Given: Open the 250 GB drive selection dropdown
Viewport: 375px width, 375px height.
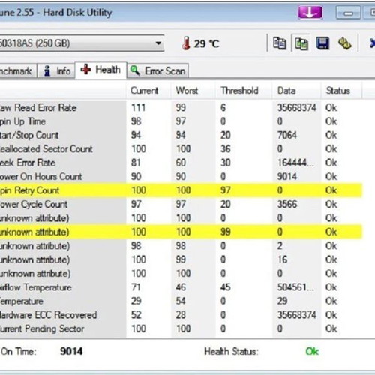Looking at the screenshot, I should [82, 43].
